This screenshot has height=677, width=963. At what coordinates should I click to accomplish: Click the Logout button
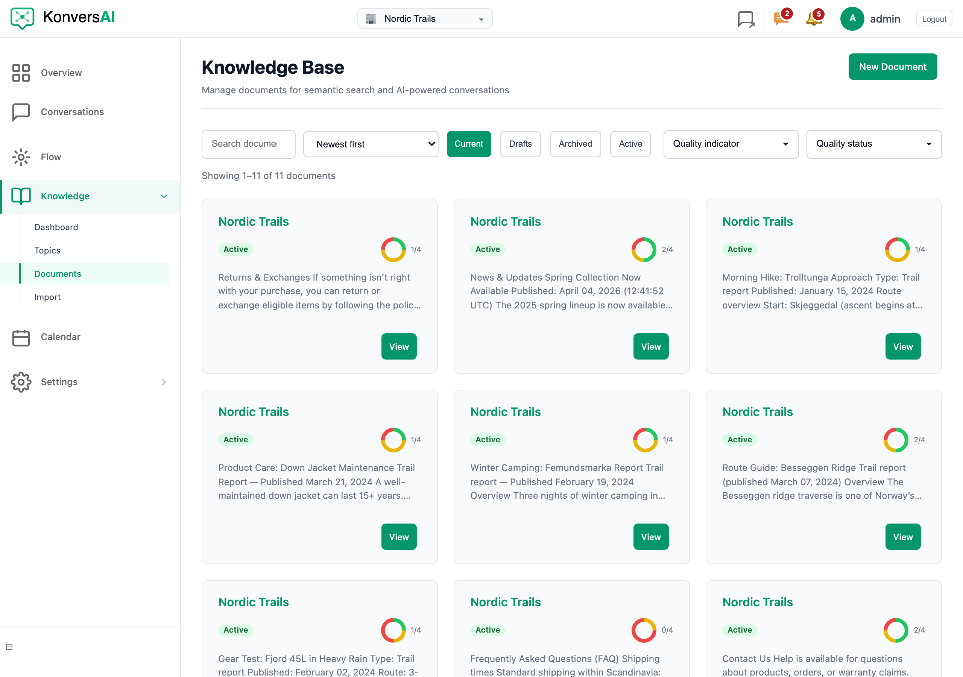(x=934, y=19)
